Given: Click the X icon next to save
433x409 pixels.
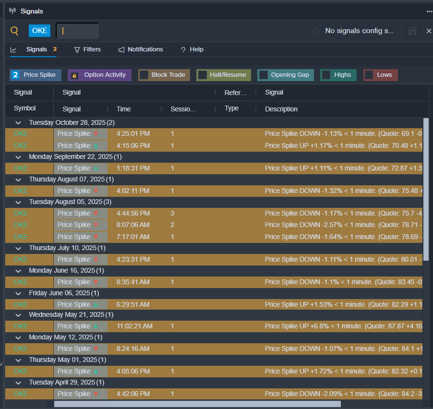Looking at the screenshot, I should click(429, 31).
